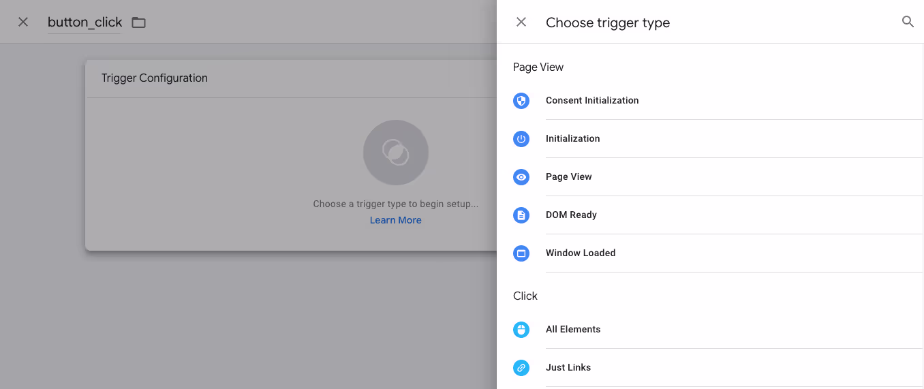Click the Trigger Configuration card heading
The width and height of the screenshot is (924, 389).
click(x=155, y=78)
